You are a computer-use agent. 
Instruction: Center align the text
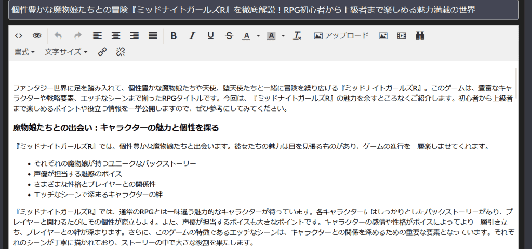116,36
